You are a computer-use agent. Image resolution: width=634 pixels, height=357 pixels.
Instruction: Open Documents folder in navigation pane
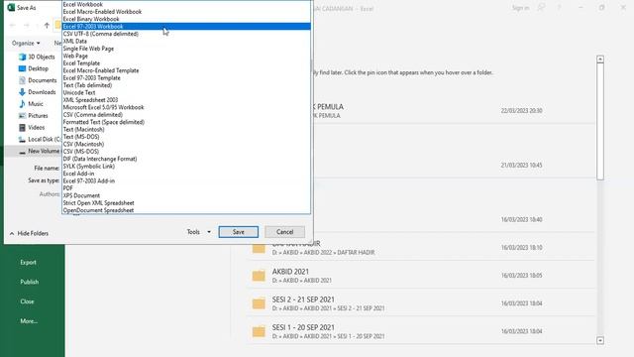pyautogui.click(x=38, y=80)
